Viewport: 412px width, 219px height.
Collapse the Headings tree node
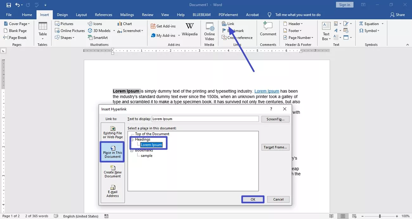click(x=132, y=139)
